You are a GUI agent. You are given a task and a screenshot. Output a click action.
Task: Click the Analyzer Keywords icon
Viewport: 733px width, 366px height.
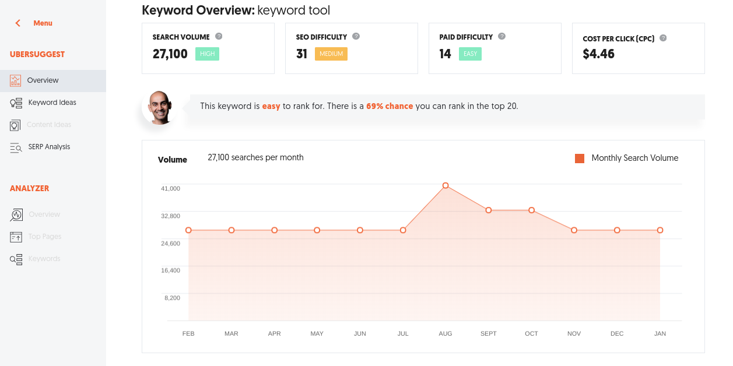[x=16, y=259]
